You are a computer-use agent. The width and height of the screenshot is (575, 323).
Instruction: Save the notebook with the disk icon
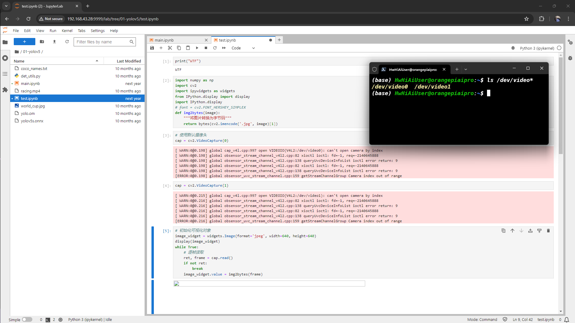[x=152, y=48]
